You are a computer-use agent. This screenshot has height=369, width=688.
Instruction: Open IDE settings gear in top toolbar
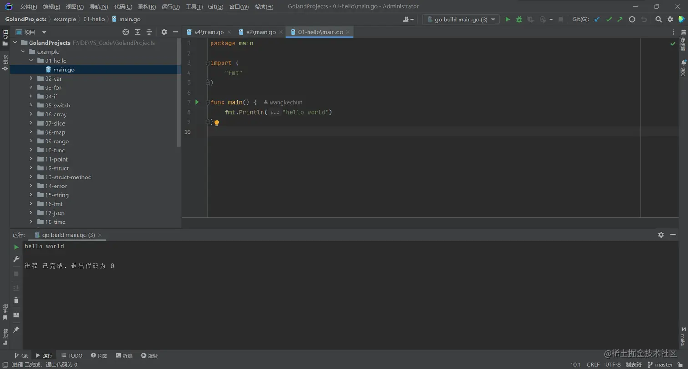pyautogui.click(x=670, y=20)
